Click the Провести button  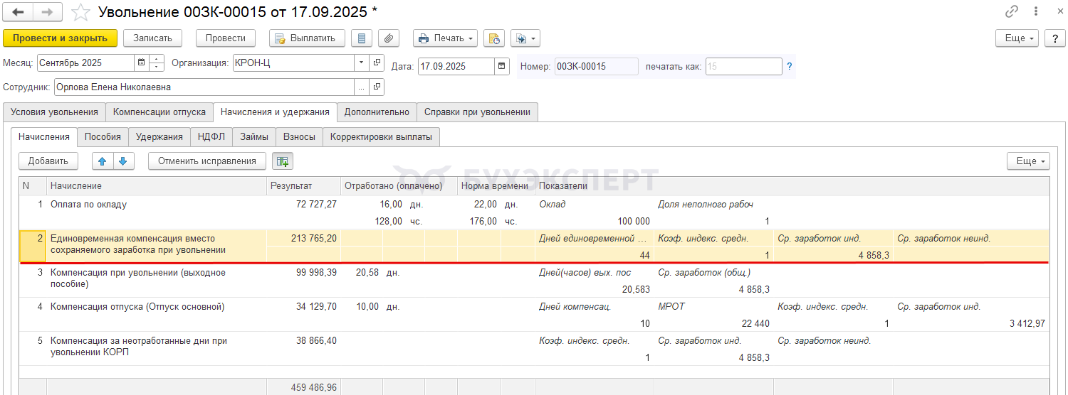pos(226,38)
